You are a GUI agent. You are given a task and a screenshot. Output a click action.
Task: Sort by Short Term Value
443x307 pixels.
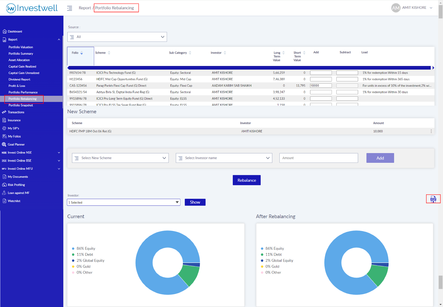(304, 53)
